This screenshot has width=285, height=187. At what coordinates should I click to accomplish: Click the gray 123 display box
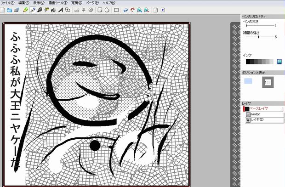(268, 82)
